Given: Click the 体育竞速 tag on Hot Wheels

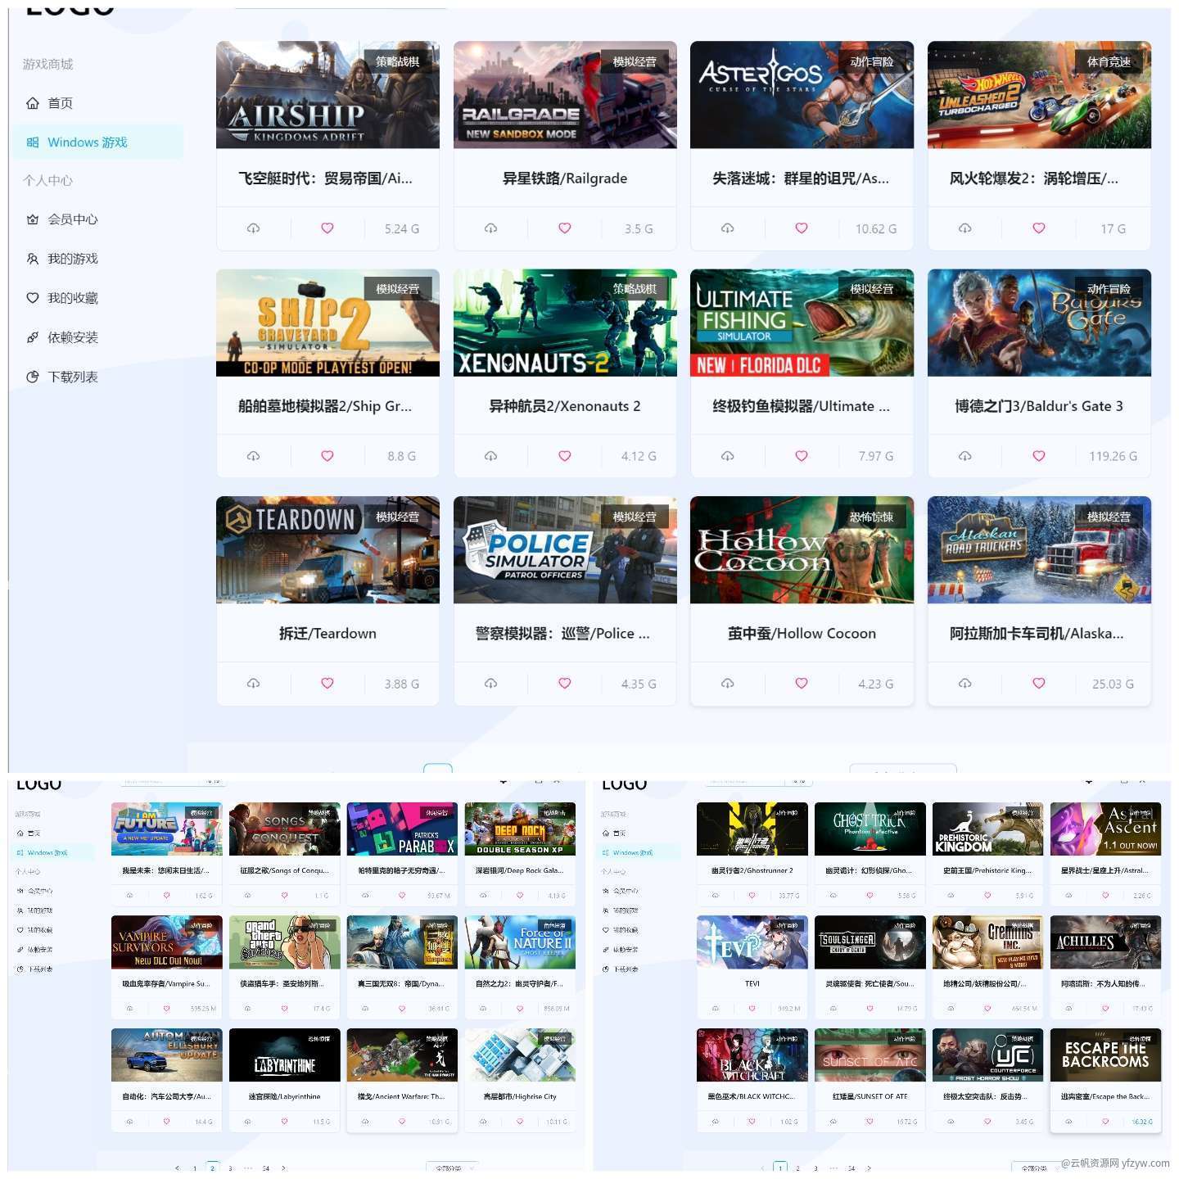Looking at the screenshot, I should point(1109,61).
